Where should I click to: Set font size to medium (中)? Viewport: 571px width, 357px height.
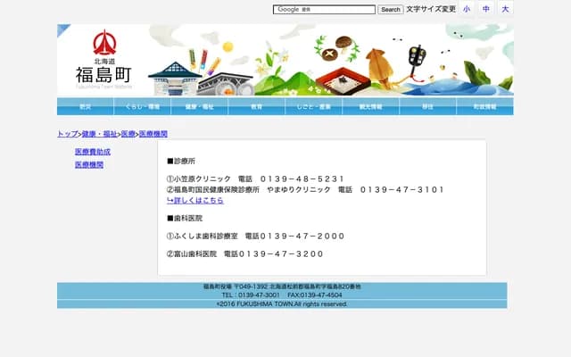tap(486, 9)
